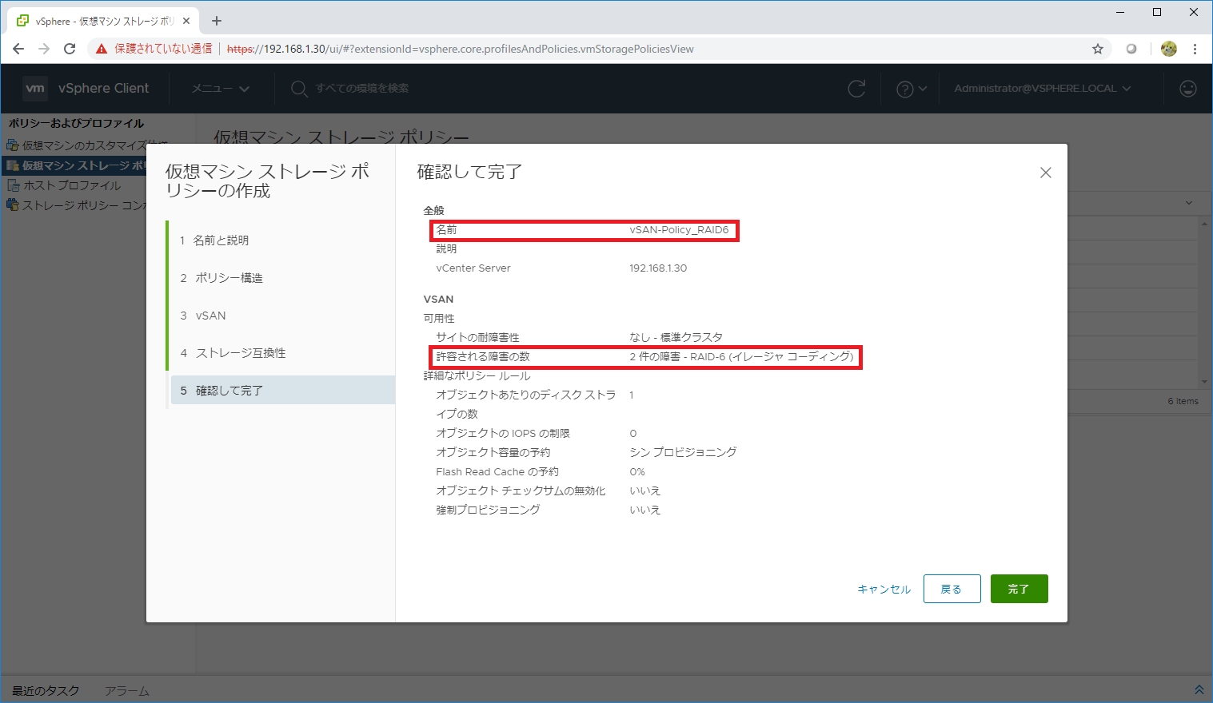Reload the browser page

[x=70, y=49]
